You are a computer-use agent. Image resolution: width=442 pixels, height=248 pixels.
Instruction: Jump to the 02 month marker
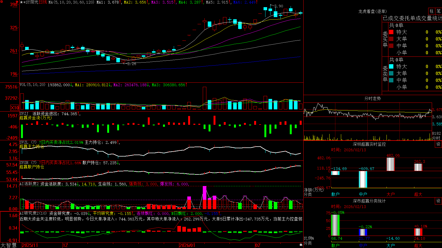[x=258, y=245]
